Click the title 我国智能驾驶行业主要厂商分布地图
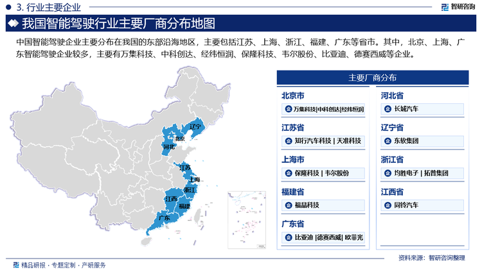 [118, 23]
